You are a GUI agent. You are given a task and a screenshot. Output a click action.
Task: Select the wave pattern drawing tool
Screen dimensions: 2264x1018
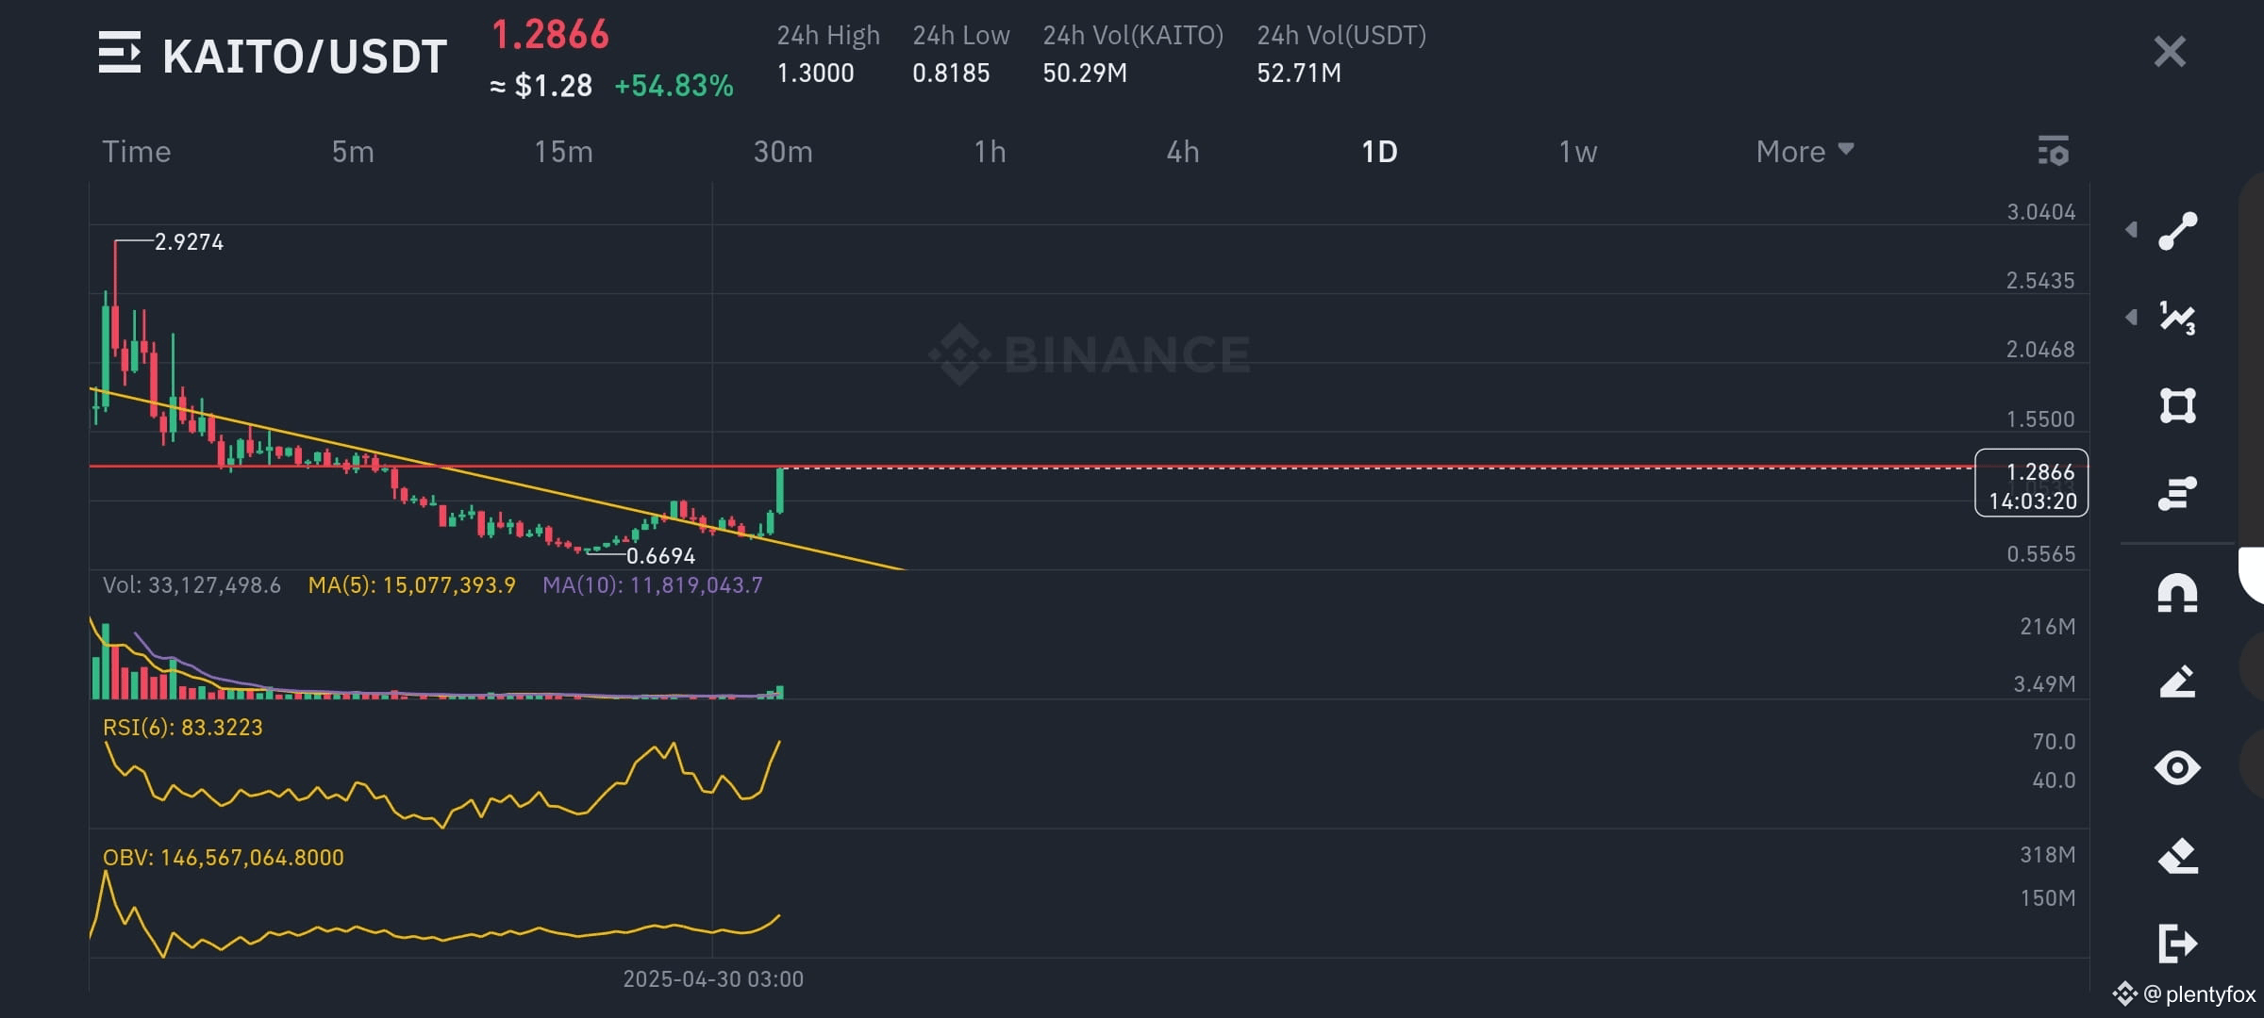point(2177,318)
